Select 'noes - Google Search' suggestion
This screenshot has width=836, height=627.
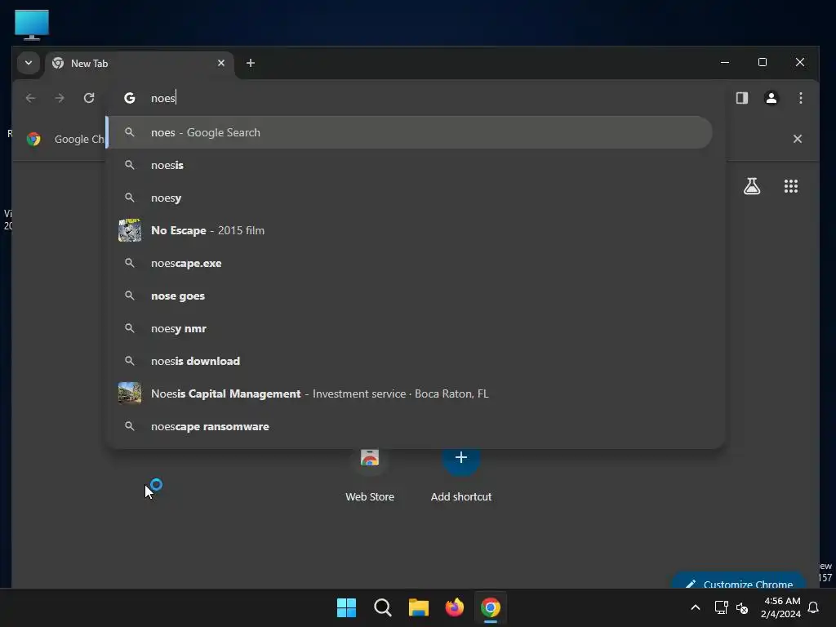[409, 132]
